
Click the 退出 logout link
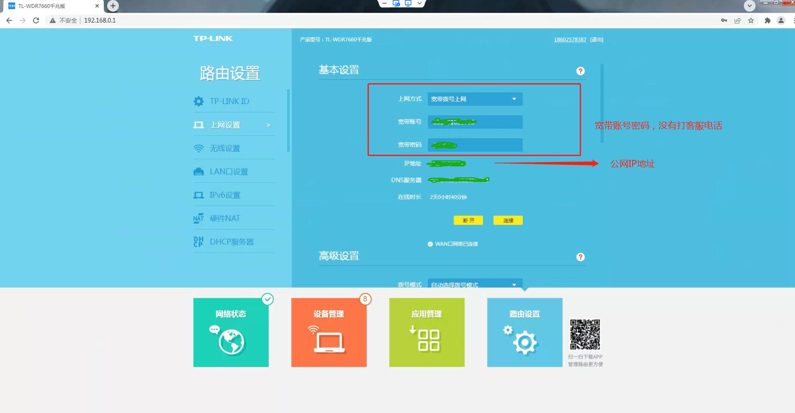click(x=596, y=39)
